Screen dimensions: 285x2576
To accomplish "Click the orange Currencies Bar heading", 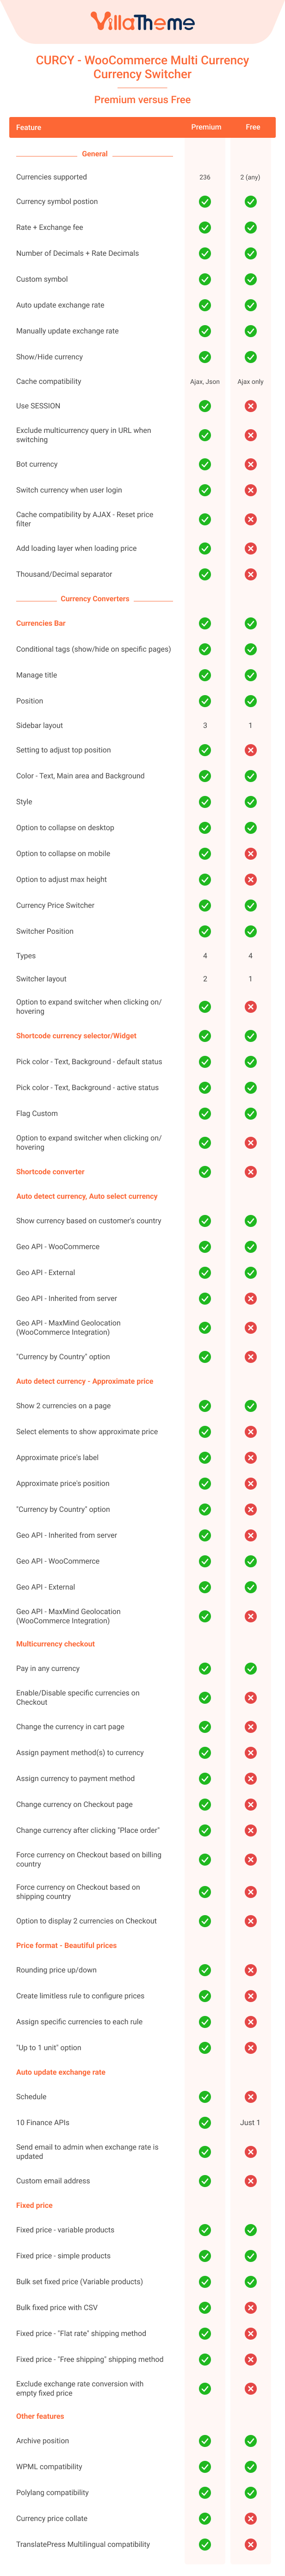I will (x=41, y=623).
